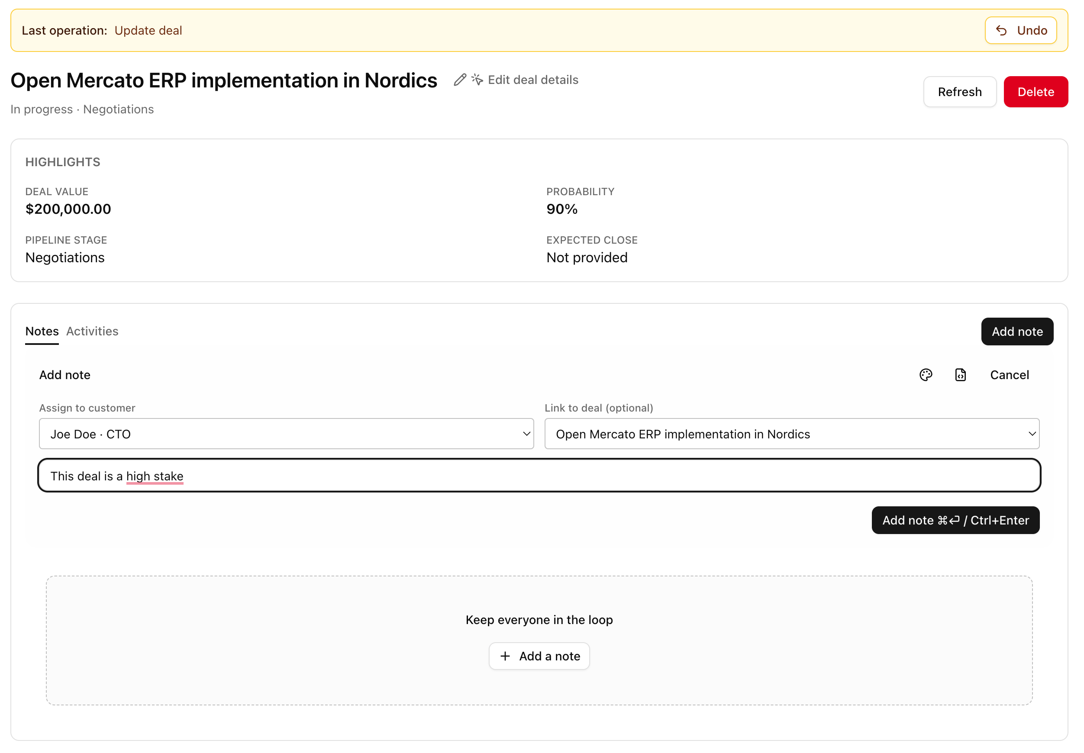This screenshot has height=753, width=1084.
Task: Open the note appearance palette icon
Action: pyautogui.click(x=926, y=375)
